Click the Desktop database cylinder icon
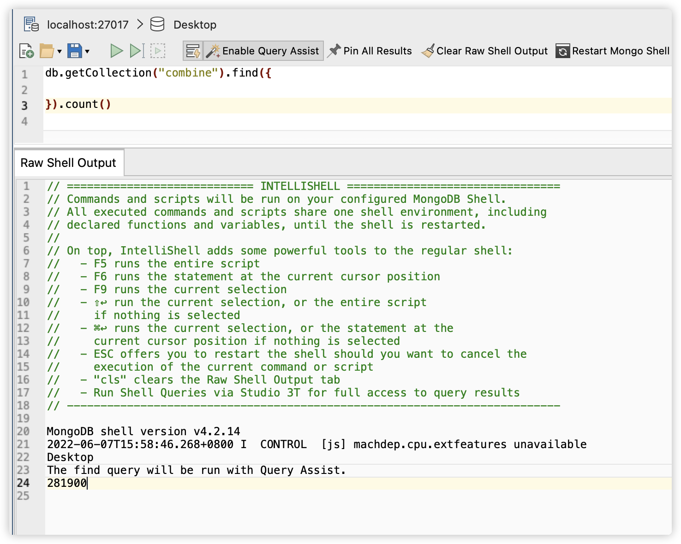The height and width of the screenshot is (544, 681). (157, 24)
